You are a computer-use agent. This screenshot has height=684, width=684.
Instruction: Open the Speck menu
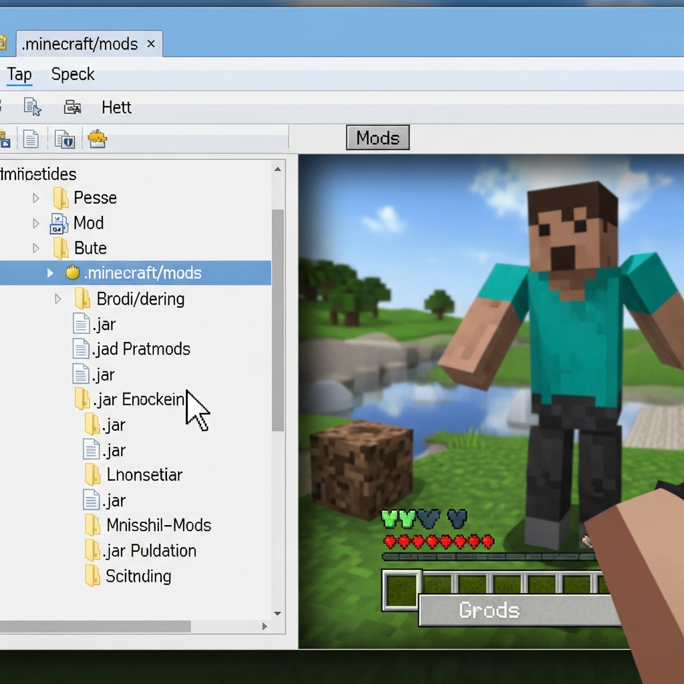click(x=72, y=74)
